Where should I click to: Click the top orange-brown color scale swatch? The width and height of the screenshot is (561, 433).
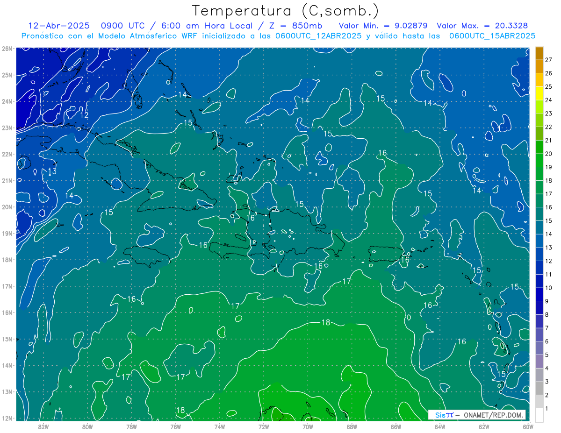pos(539,53)
